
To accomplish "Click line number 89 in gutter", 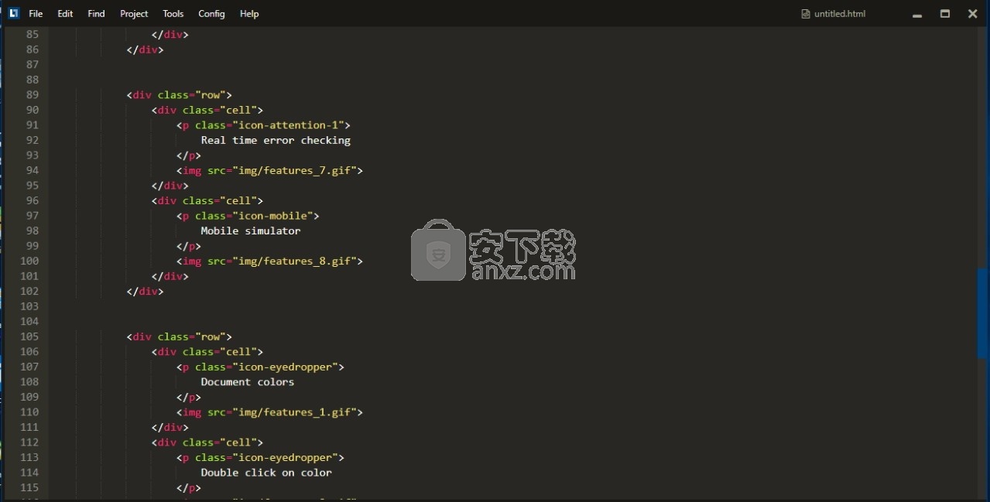I will click(32, 95).
